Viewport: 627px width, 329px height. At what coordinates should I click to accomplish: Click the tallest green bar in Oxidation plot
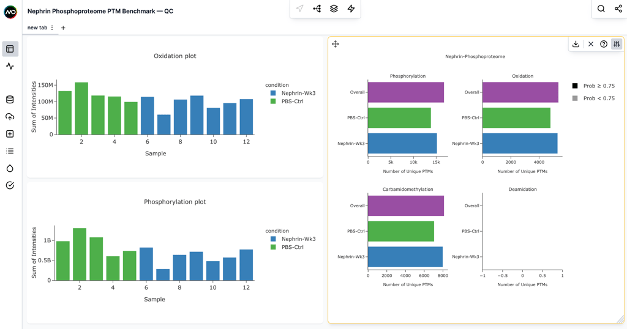tap(81, 108)
